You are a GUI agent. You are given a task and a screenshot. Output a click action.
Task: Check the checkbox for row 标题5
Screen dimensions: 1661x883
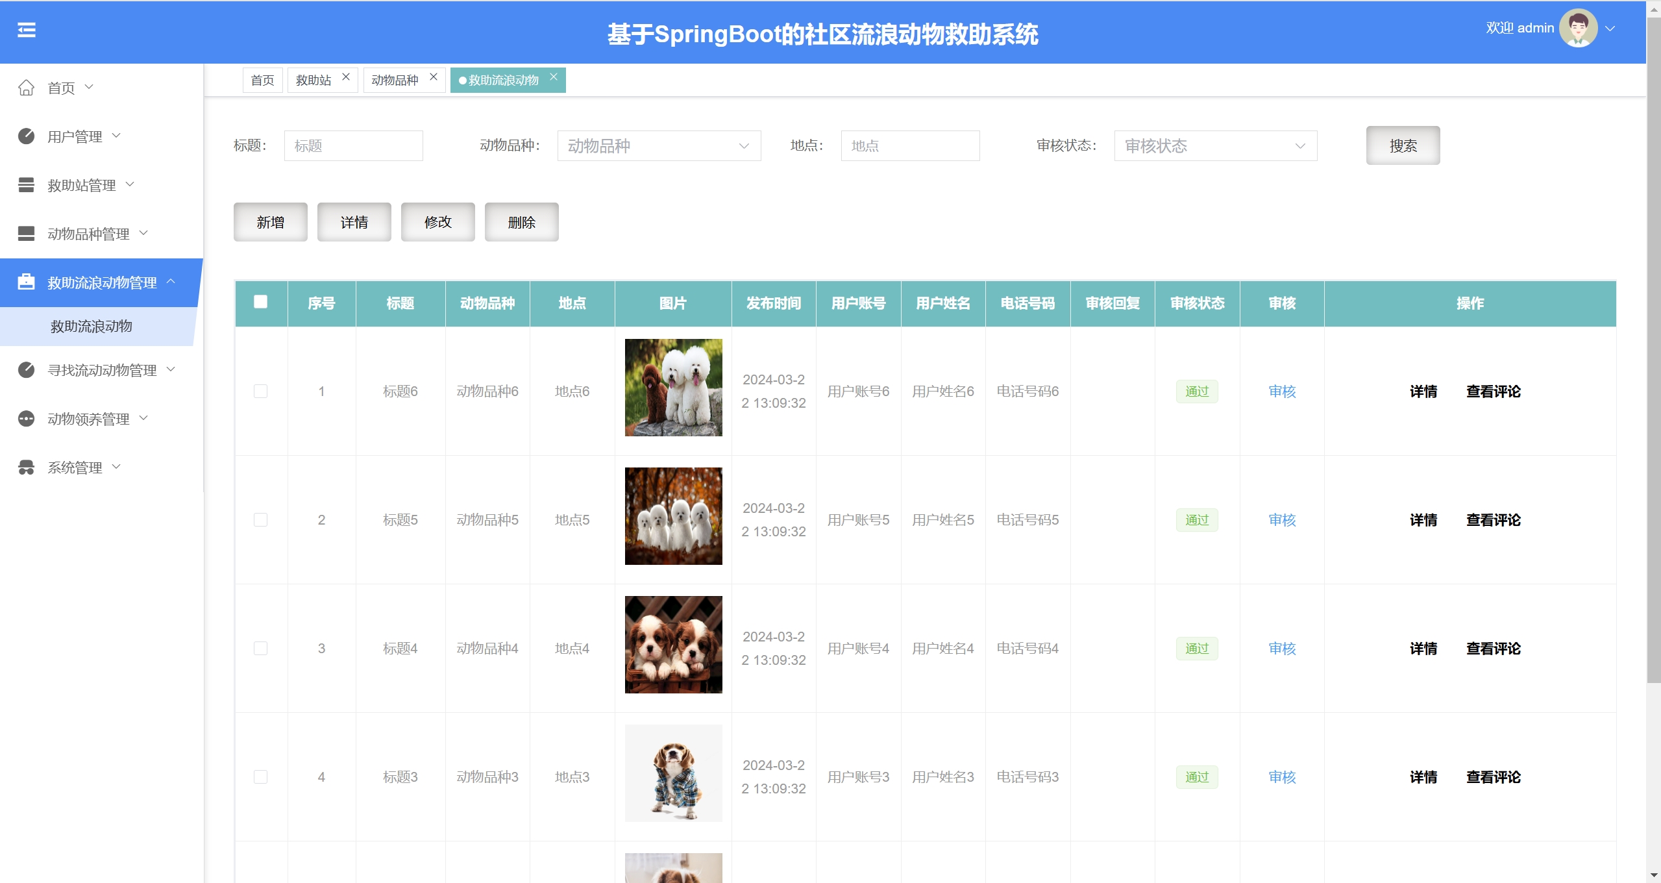[x=261, y=519]
